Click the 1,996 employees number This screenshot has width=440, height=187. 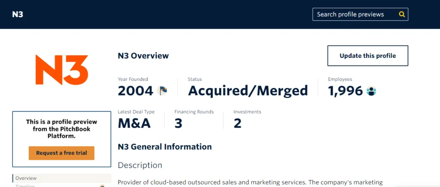[345, 91]
